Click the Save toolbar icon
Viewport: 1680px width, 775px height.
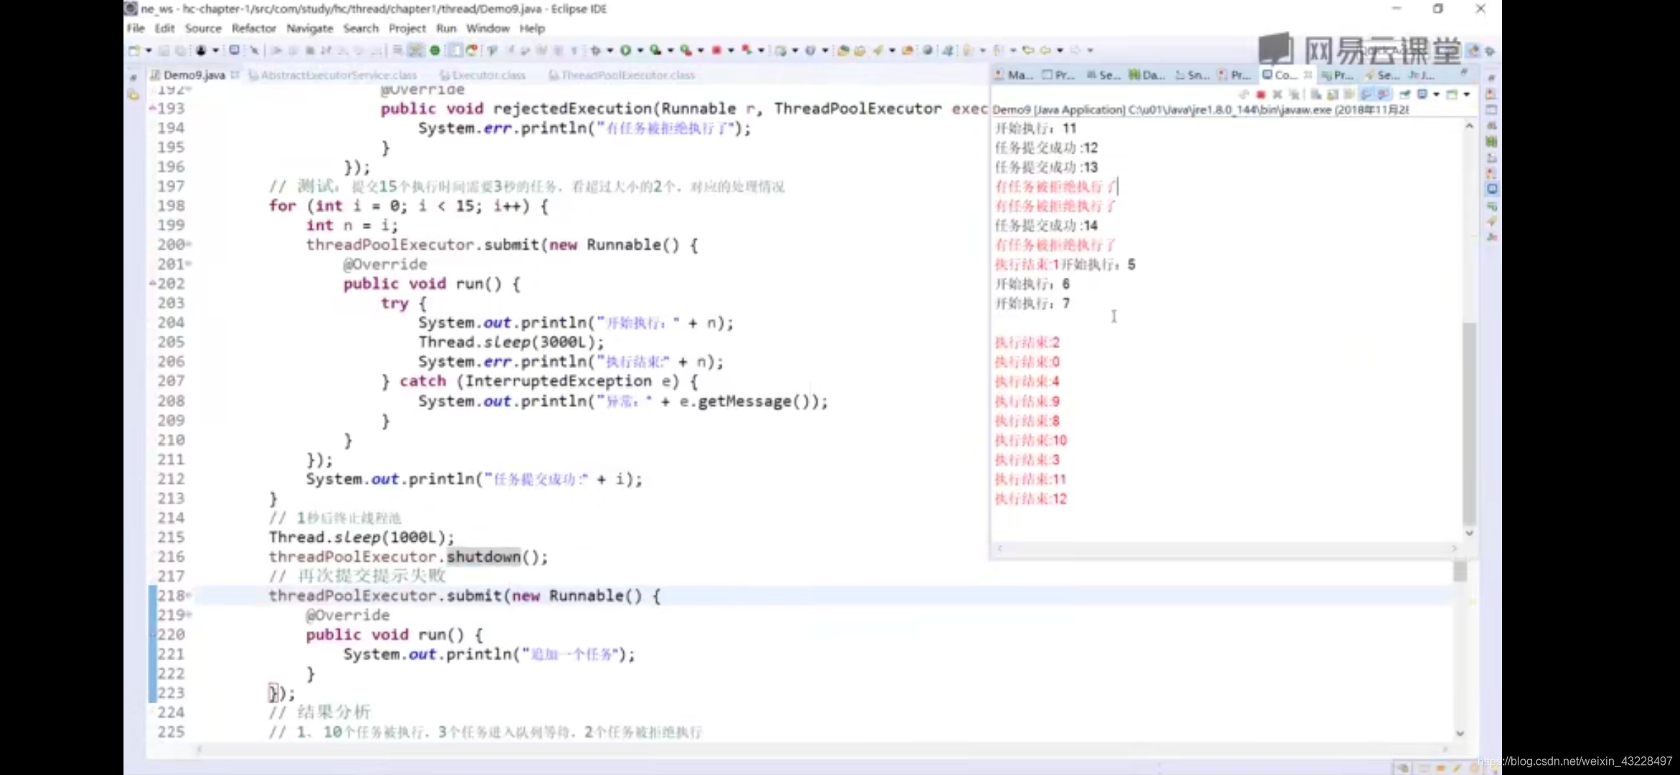pos(164,50)
